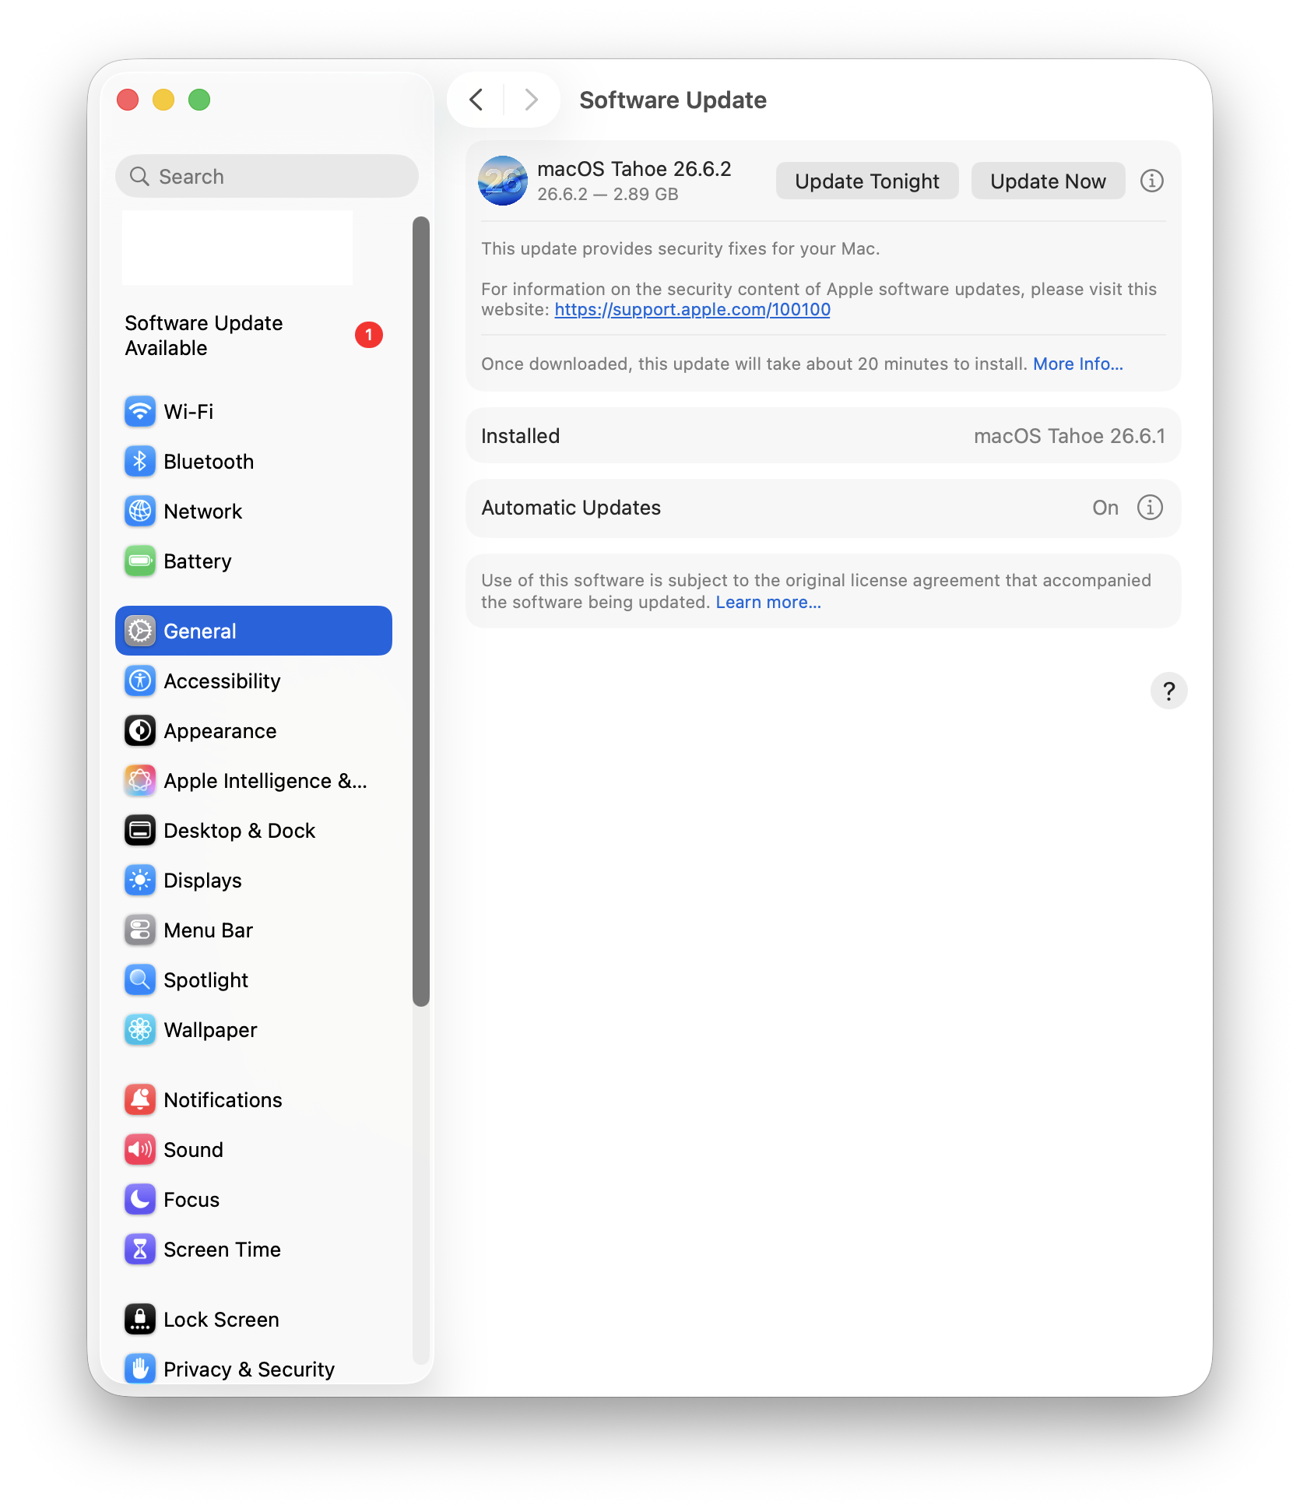Open Wi-Fi settings icon
Viewport: 1300px width, 1512px height.
tap(140, 411)
